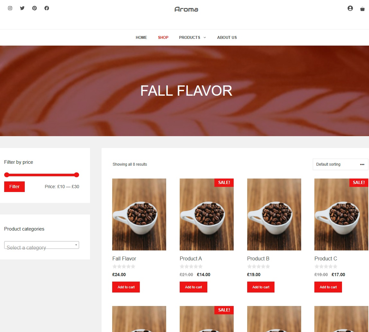This screenshot has height=332, width=369.
Task: Select the Shop menu item
Action: (163, 38)
